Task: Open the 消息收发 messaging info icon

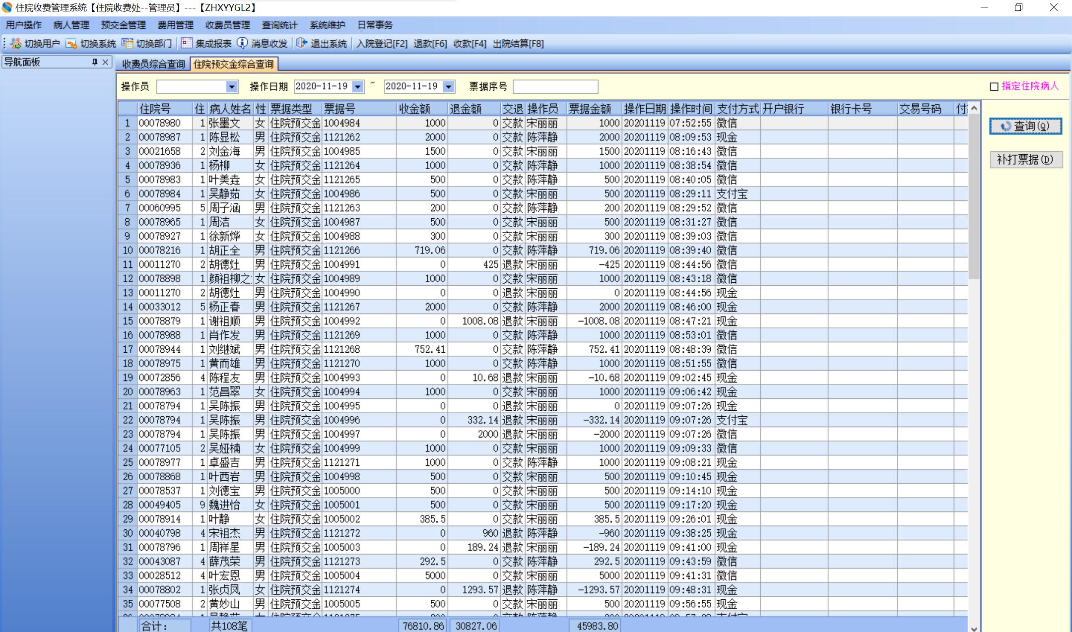Action: (x=242, y=44)
